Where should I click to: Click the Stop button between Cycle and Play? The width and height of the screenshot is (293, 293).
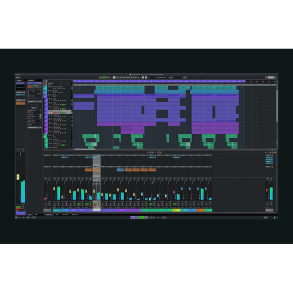(137, 217)
